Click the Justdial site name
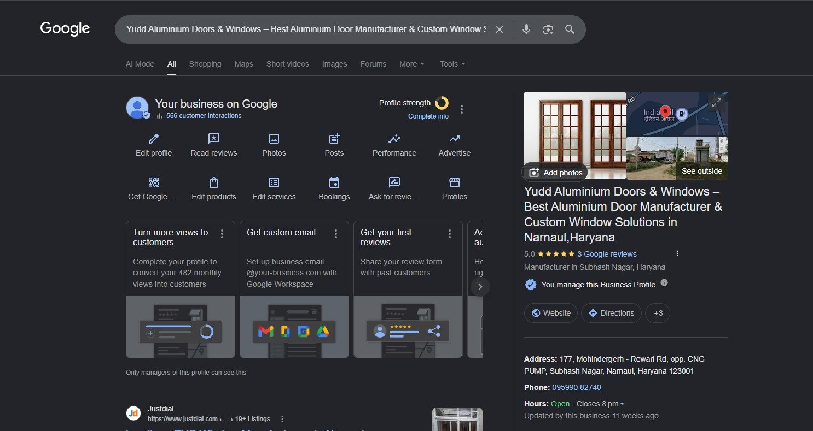813x431 pixels. (160, 409)
